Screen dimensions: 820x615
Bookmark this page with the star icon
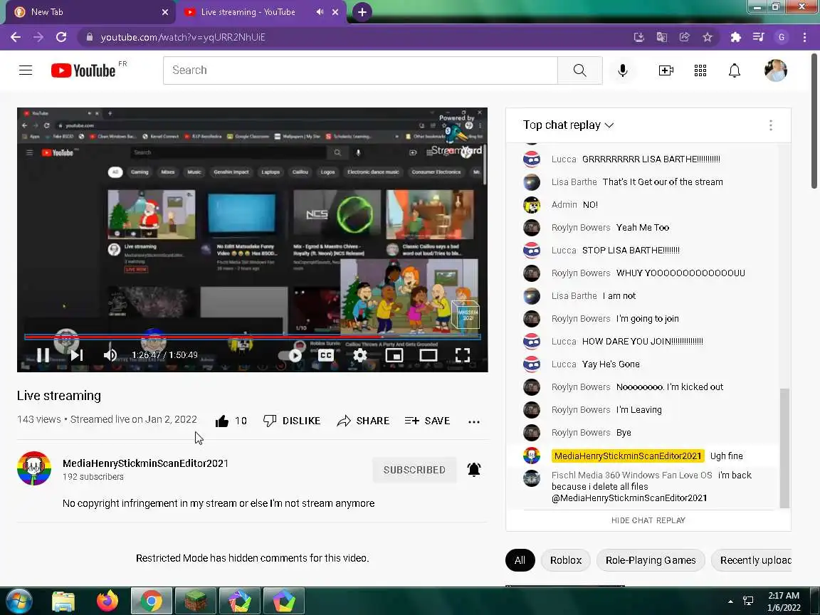click(708, 37)
